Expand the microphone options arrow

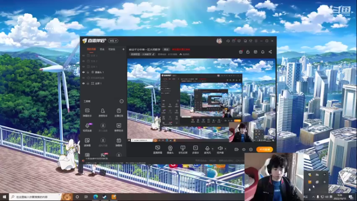pos(213,149)
